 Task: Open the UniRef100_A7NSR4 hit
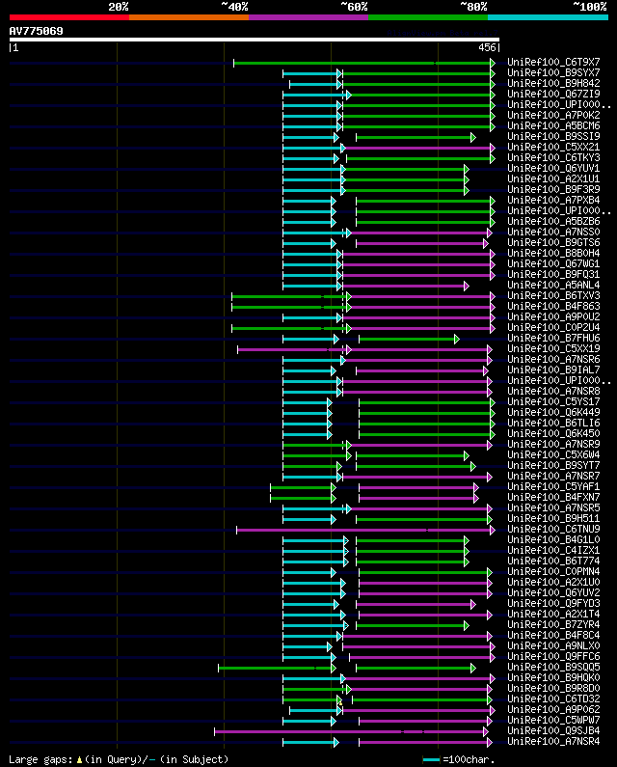[x=553, y=742]
